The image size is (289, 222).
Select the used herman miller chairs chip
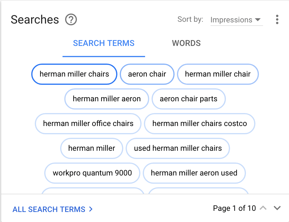[178, 148]
